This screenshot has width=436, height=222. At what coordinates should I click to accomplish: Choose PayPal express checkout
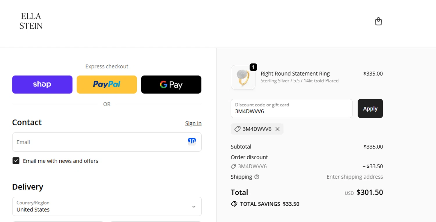pos(107,85)
